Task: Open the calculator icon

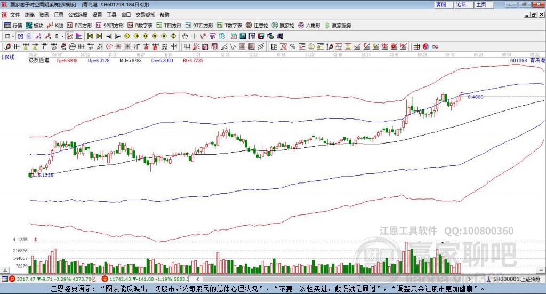Action: pyautogui.click(x=243, y=36)
